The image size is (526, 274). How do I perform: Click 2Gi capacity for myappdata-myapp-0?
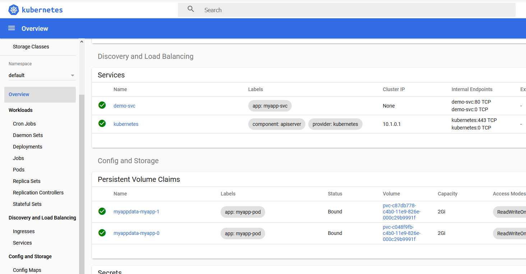click(x=442, y=233)
